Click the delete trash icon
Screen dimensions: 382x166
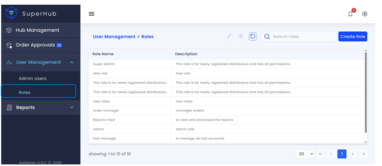click(241, 36)
